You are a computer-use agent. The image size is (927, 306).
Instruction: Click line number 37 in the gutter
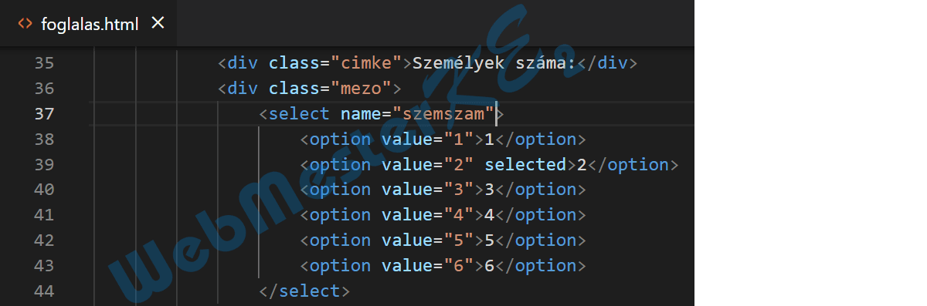tap(44, 114)
